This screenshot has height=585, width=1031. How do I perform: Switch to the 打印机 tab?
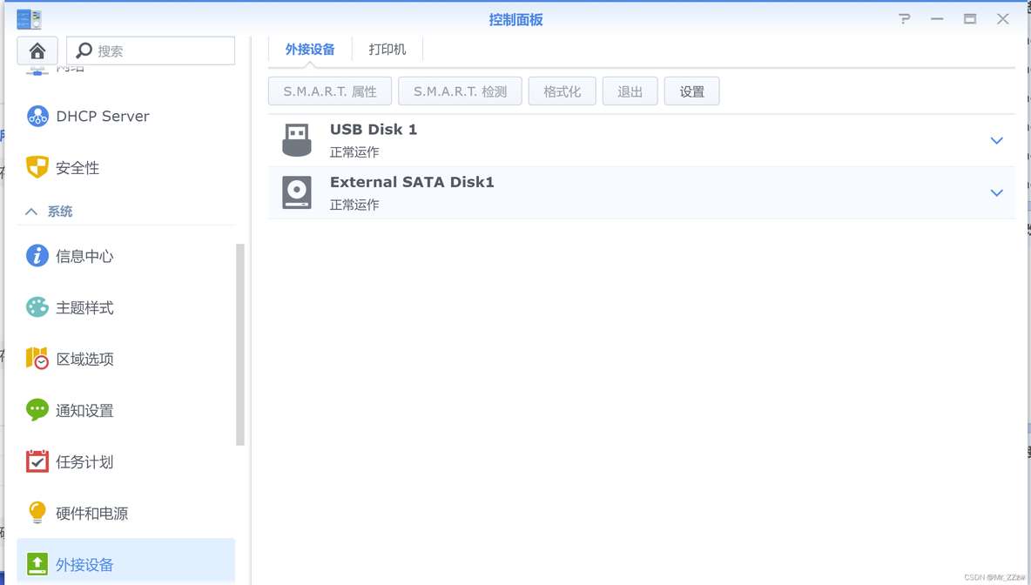(x=387, y=50)
